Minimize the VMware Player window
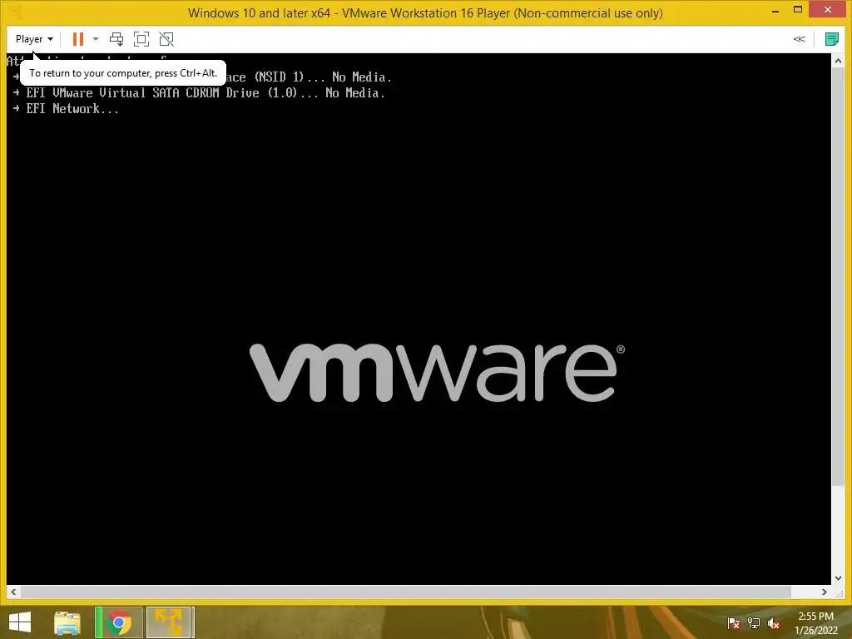The image size is (852, 639). (x=775, y=10)
